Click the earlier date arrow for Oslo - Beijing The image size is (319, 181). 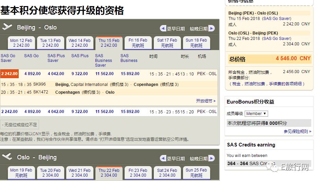click(x=163, y=158)
